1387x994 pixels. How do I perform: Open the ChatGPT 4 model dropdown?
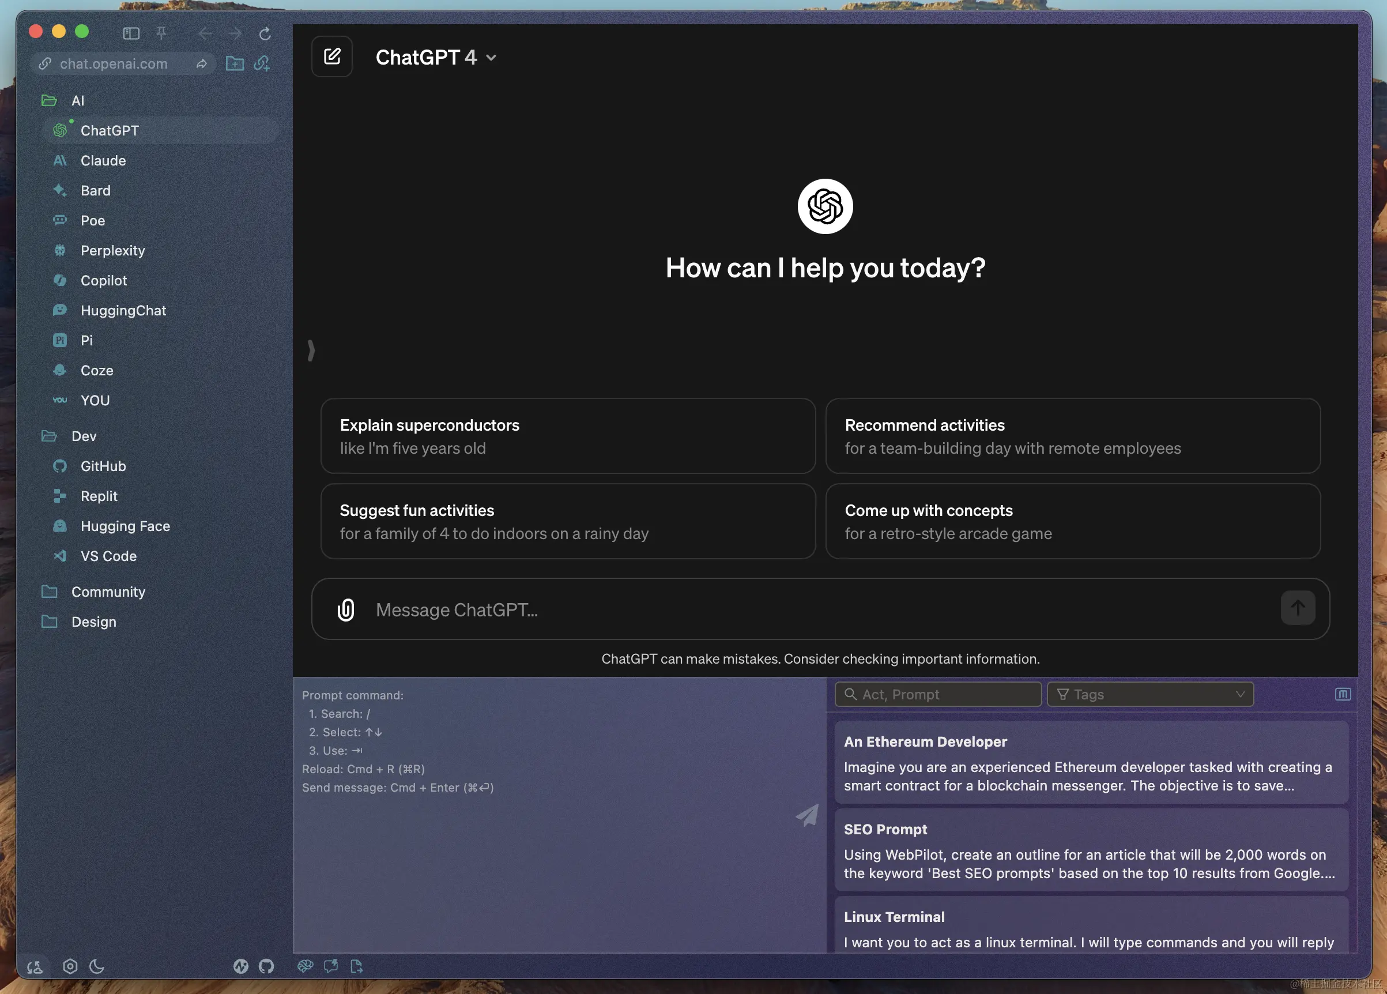click(435, 58)
